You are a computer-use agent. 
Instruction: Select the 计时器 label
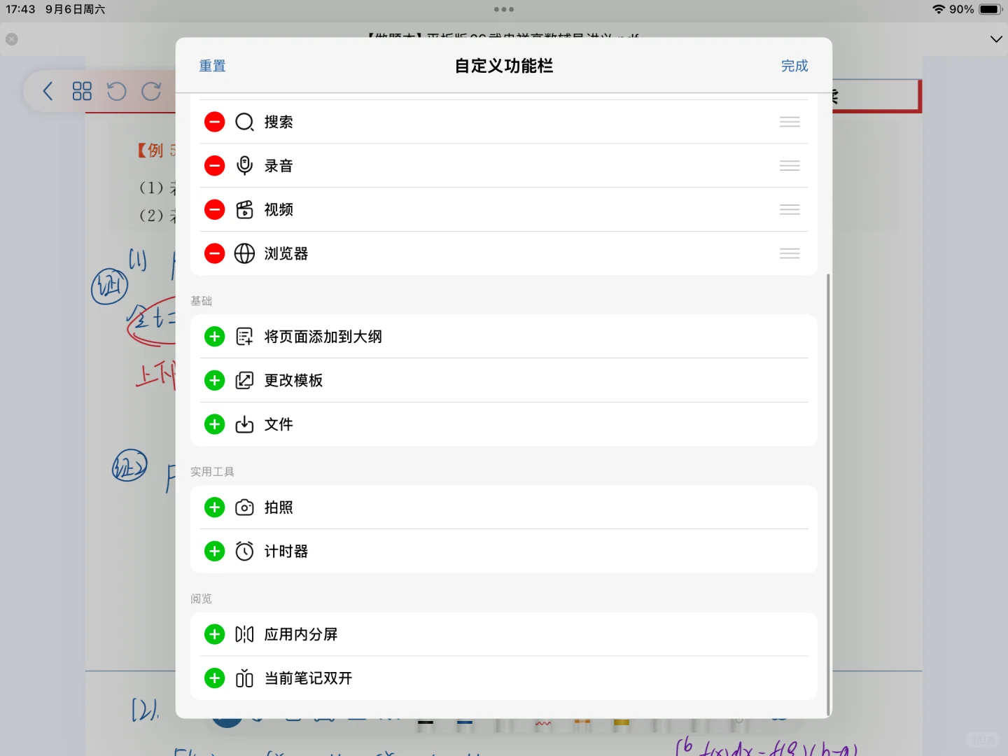click(286, 552)
